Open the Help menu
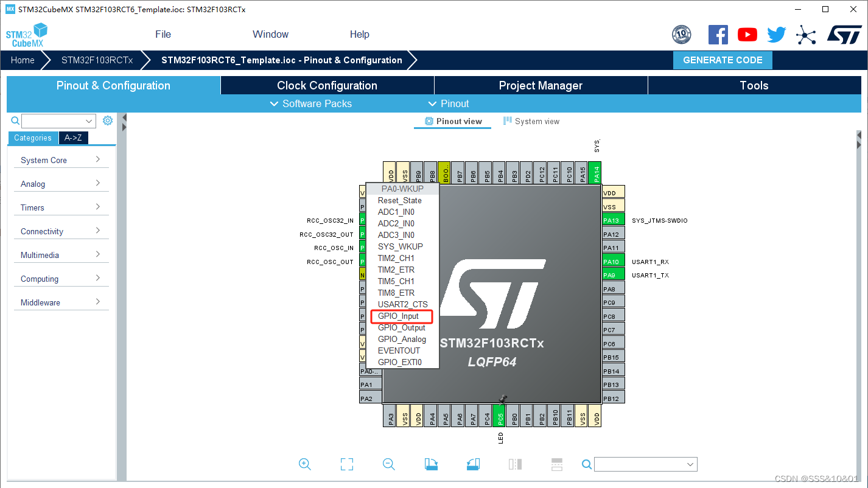This screenshot has height=488, width=868. pos(360,34)
